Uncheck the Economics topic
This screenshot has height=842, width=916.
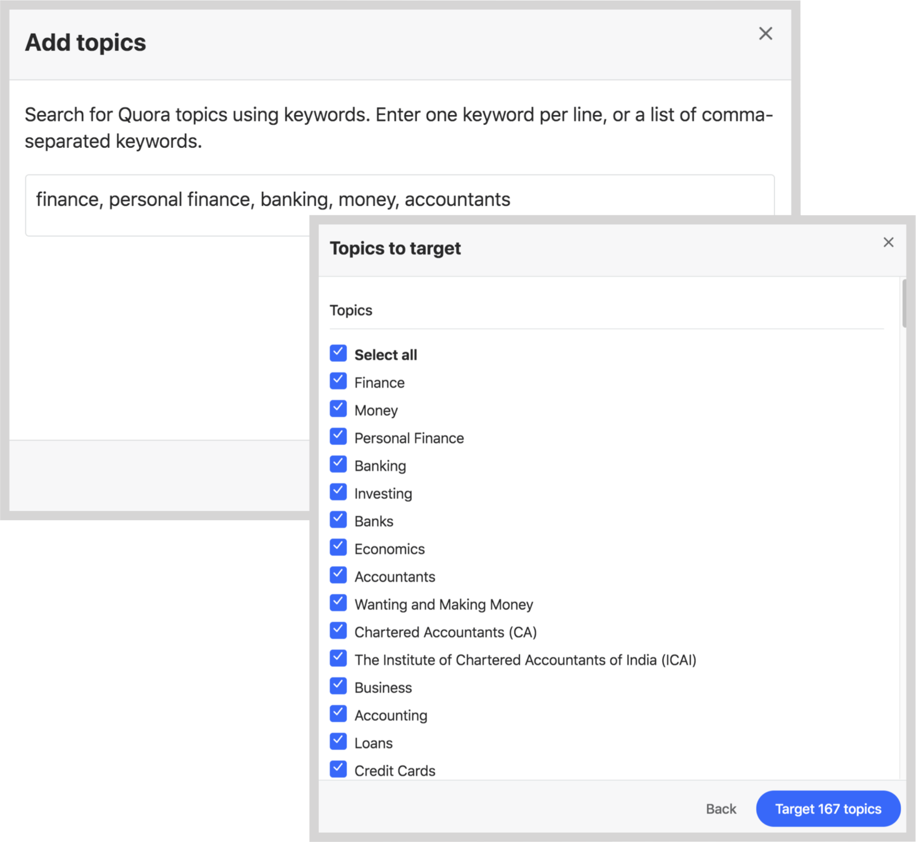point(338,548)
